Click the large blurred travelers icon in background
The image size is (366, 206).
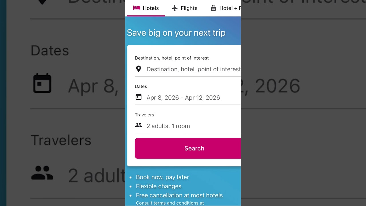[x=42, y=173]
